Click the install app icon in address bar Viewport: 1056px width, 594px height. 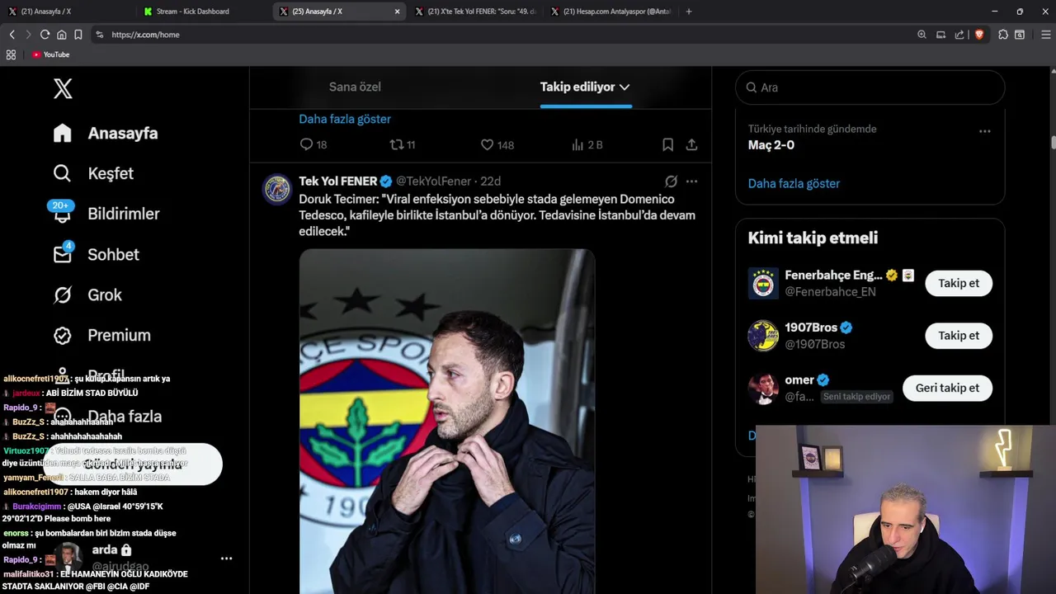coord(940,35)
